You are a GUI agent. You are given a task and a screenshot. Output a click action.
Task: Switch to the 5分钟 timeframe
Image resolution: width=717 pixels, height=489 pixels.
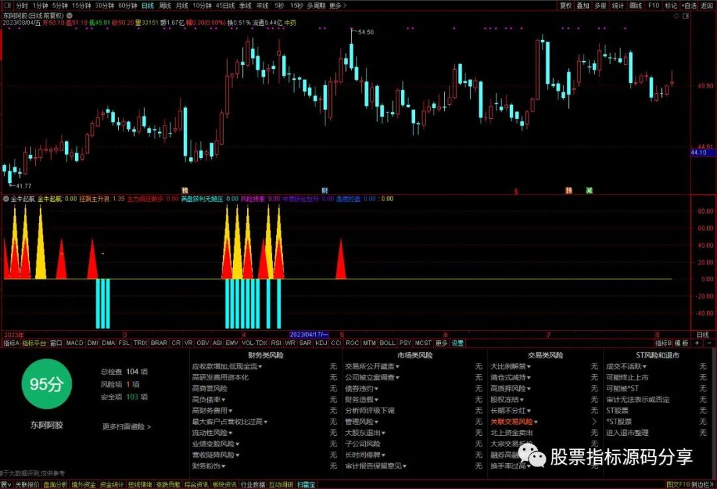[60, 5]
